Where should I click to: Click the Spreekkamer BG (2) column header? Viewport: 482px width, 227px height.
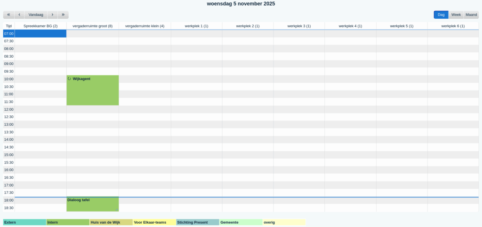pyautogui.click(x=40, y=26)
